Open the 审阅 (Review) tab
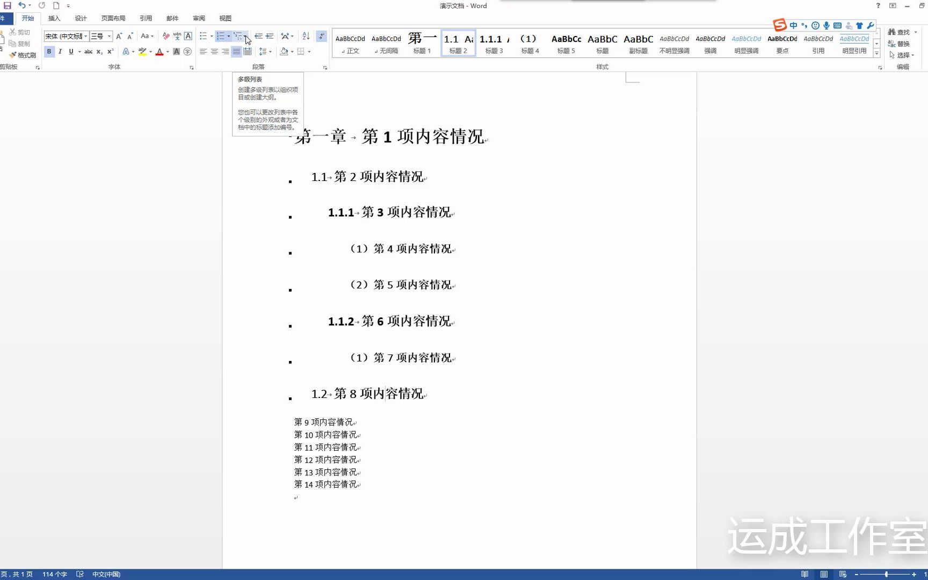 click(x=199, y=18)
